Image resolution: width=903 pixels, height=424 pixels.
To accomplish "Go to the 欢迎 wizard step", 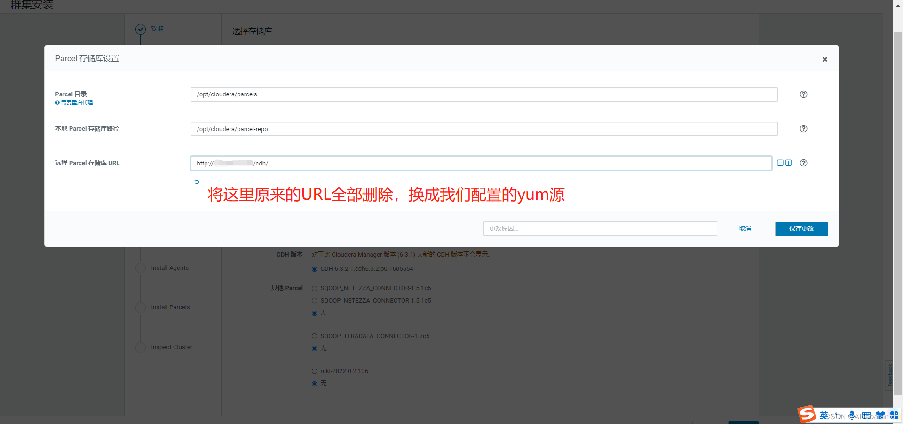I will coord(157,29).
